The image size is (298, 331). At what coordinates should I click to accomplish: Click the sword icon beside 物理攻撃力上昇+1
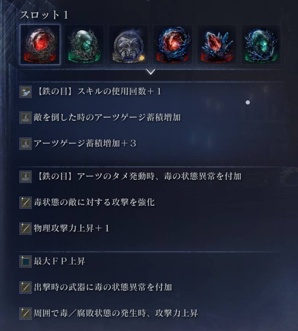click(25, 228)
